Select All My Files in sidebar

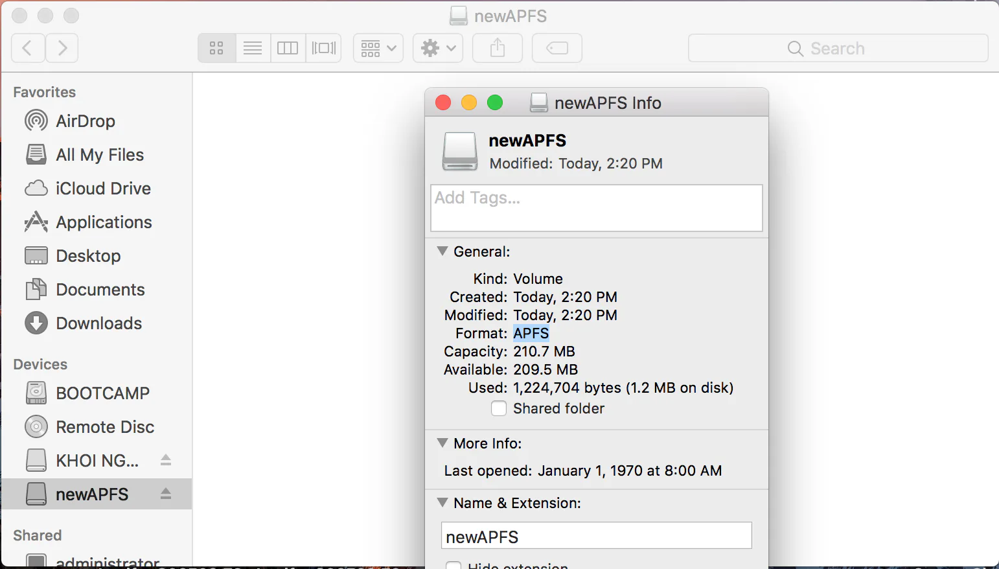pyautogui.click(x=97, y=155)
